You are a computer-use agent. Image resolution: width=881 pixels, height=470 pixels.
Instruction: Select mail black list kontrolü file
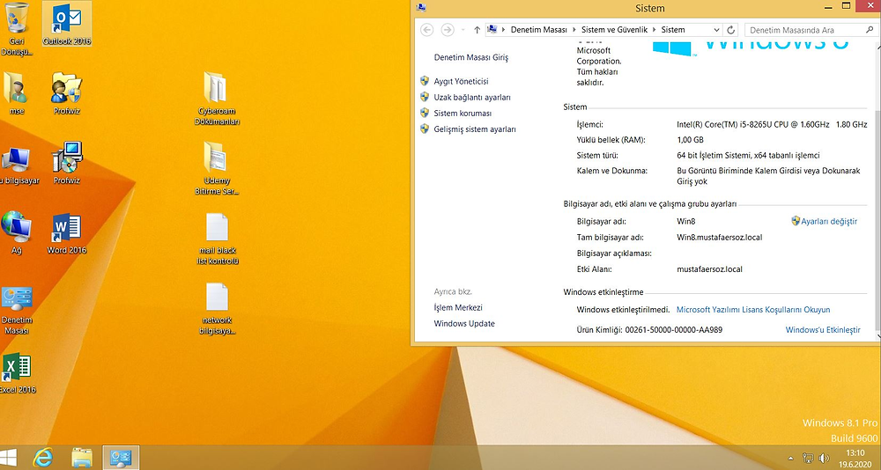[x=217, y=239]
